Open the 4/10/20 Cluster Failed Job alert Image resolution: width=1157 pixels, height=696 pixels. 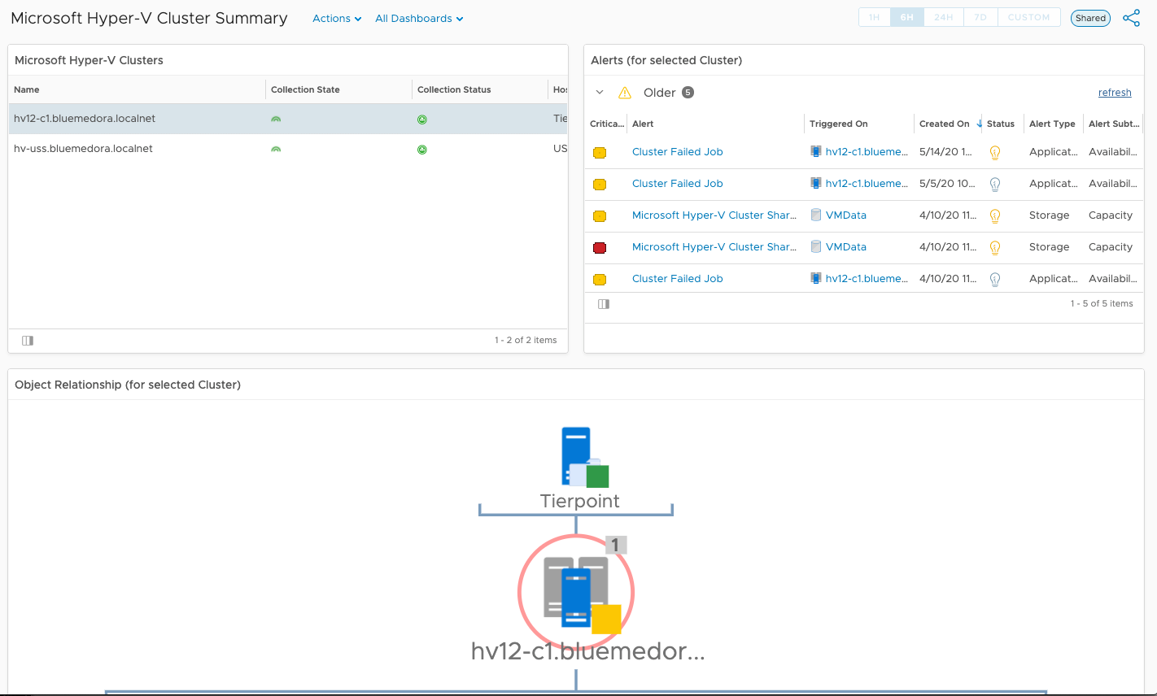point(677,279)
